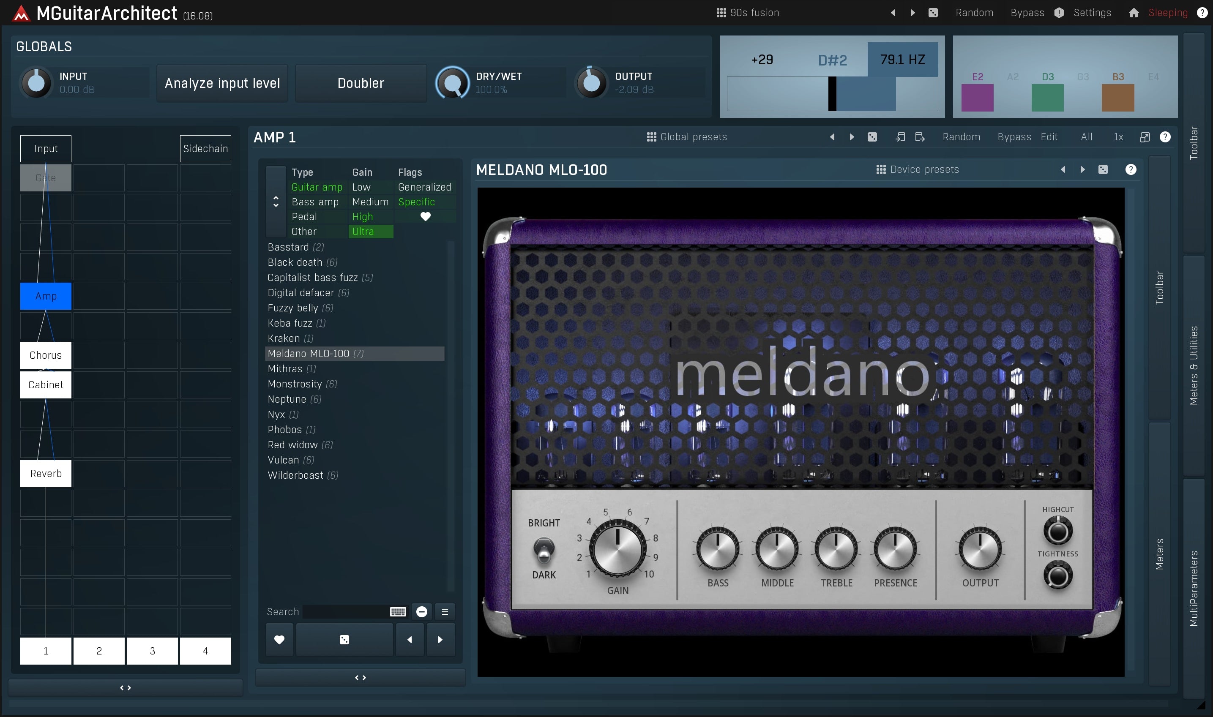The image size is (1213, 717).
Task: Click the amp GAIN knob
Action: [x=617, y=549]
